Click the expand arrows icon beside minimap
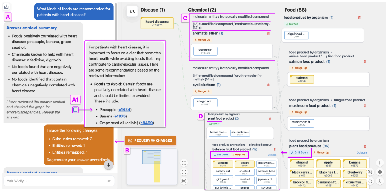388x193 pixels. tap(184, 172)
